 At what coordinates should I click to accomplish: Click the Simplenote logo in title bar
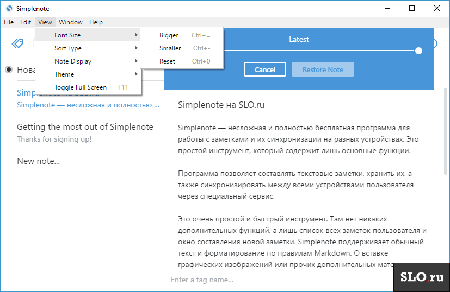point(8,8)
